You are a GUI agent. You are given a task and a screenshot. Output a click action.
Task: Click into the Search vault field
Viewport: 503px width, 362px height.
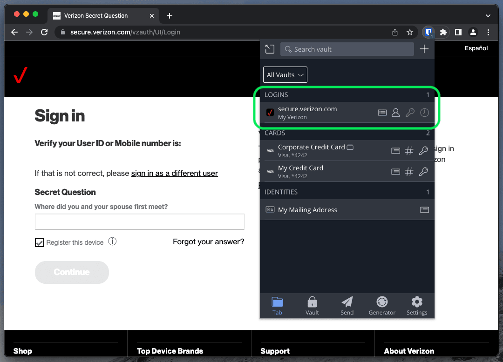point(347,49)
